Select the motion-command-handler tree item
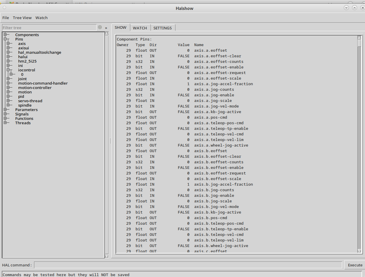This screenshot has height=277, width=365. coord(43,83)
